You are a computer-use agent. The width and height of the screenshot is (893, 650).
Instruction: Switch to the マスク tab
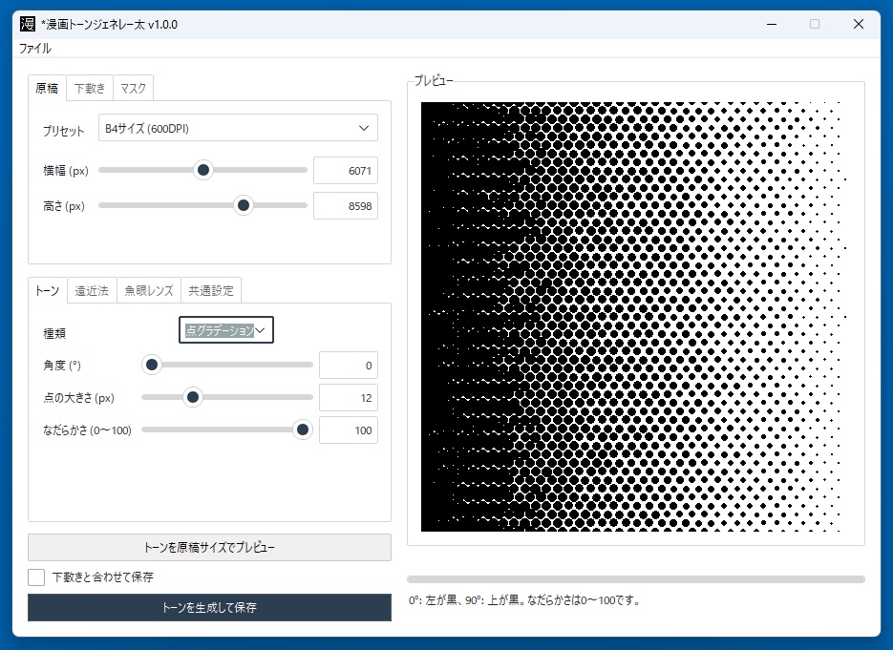point(133,88)
